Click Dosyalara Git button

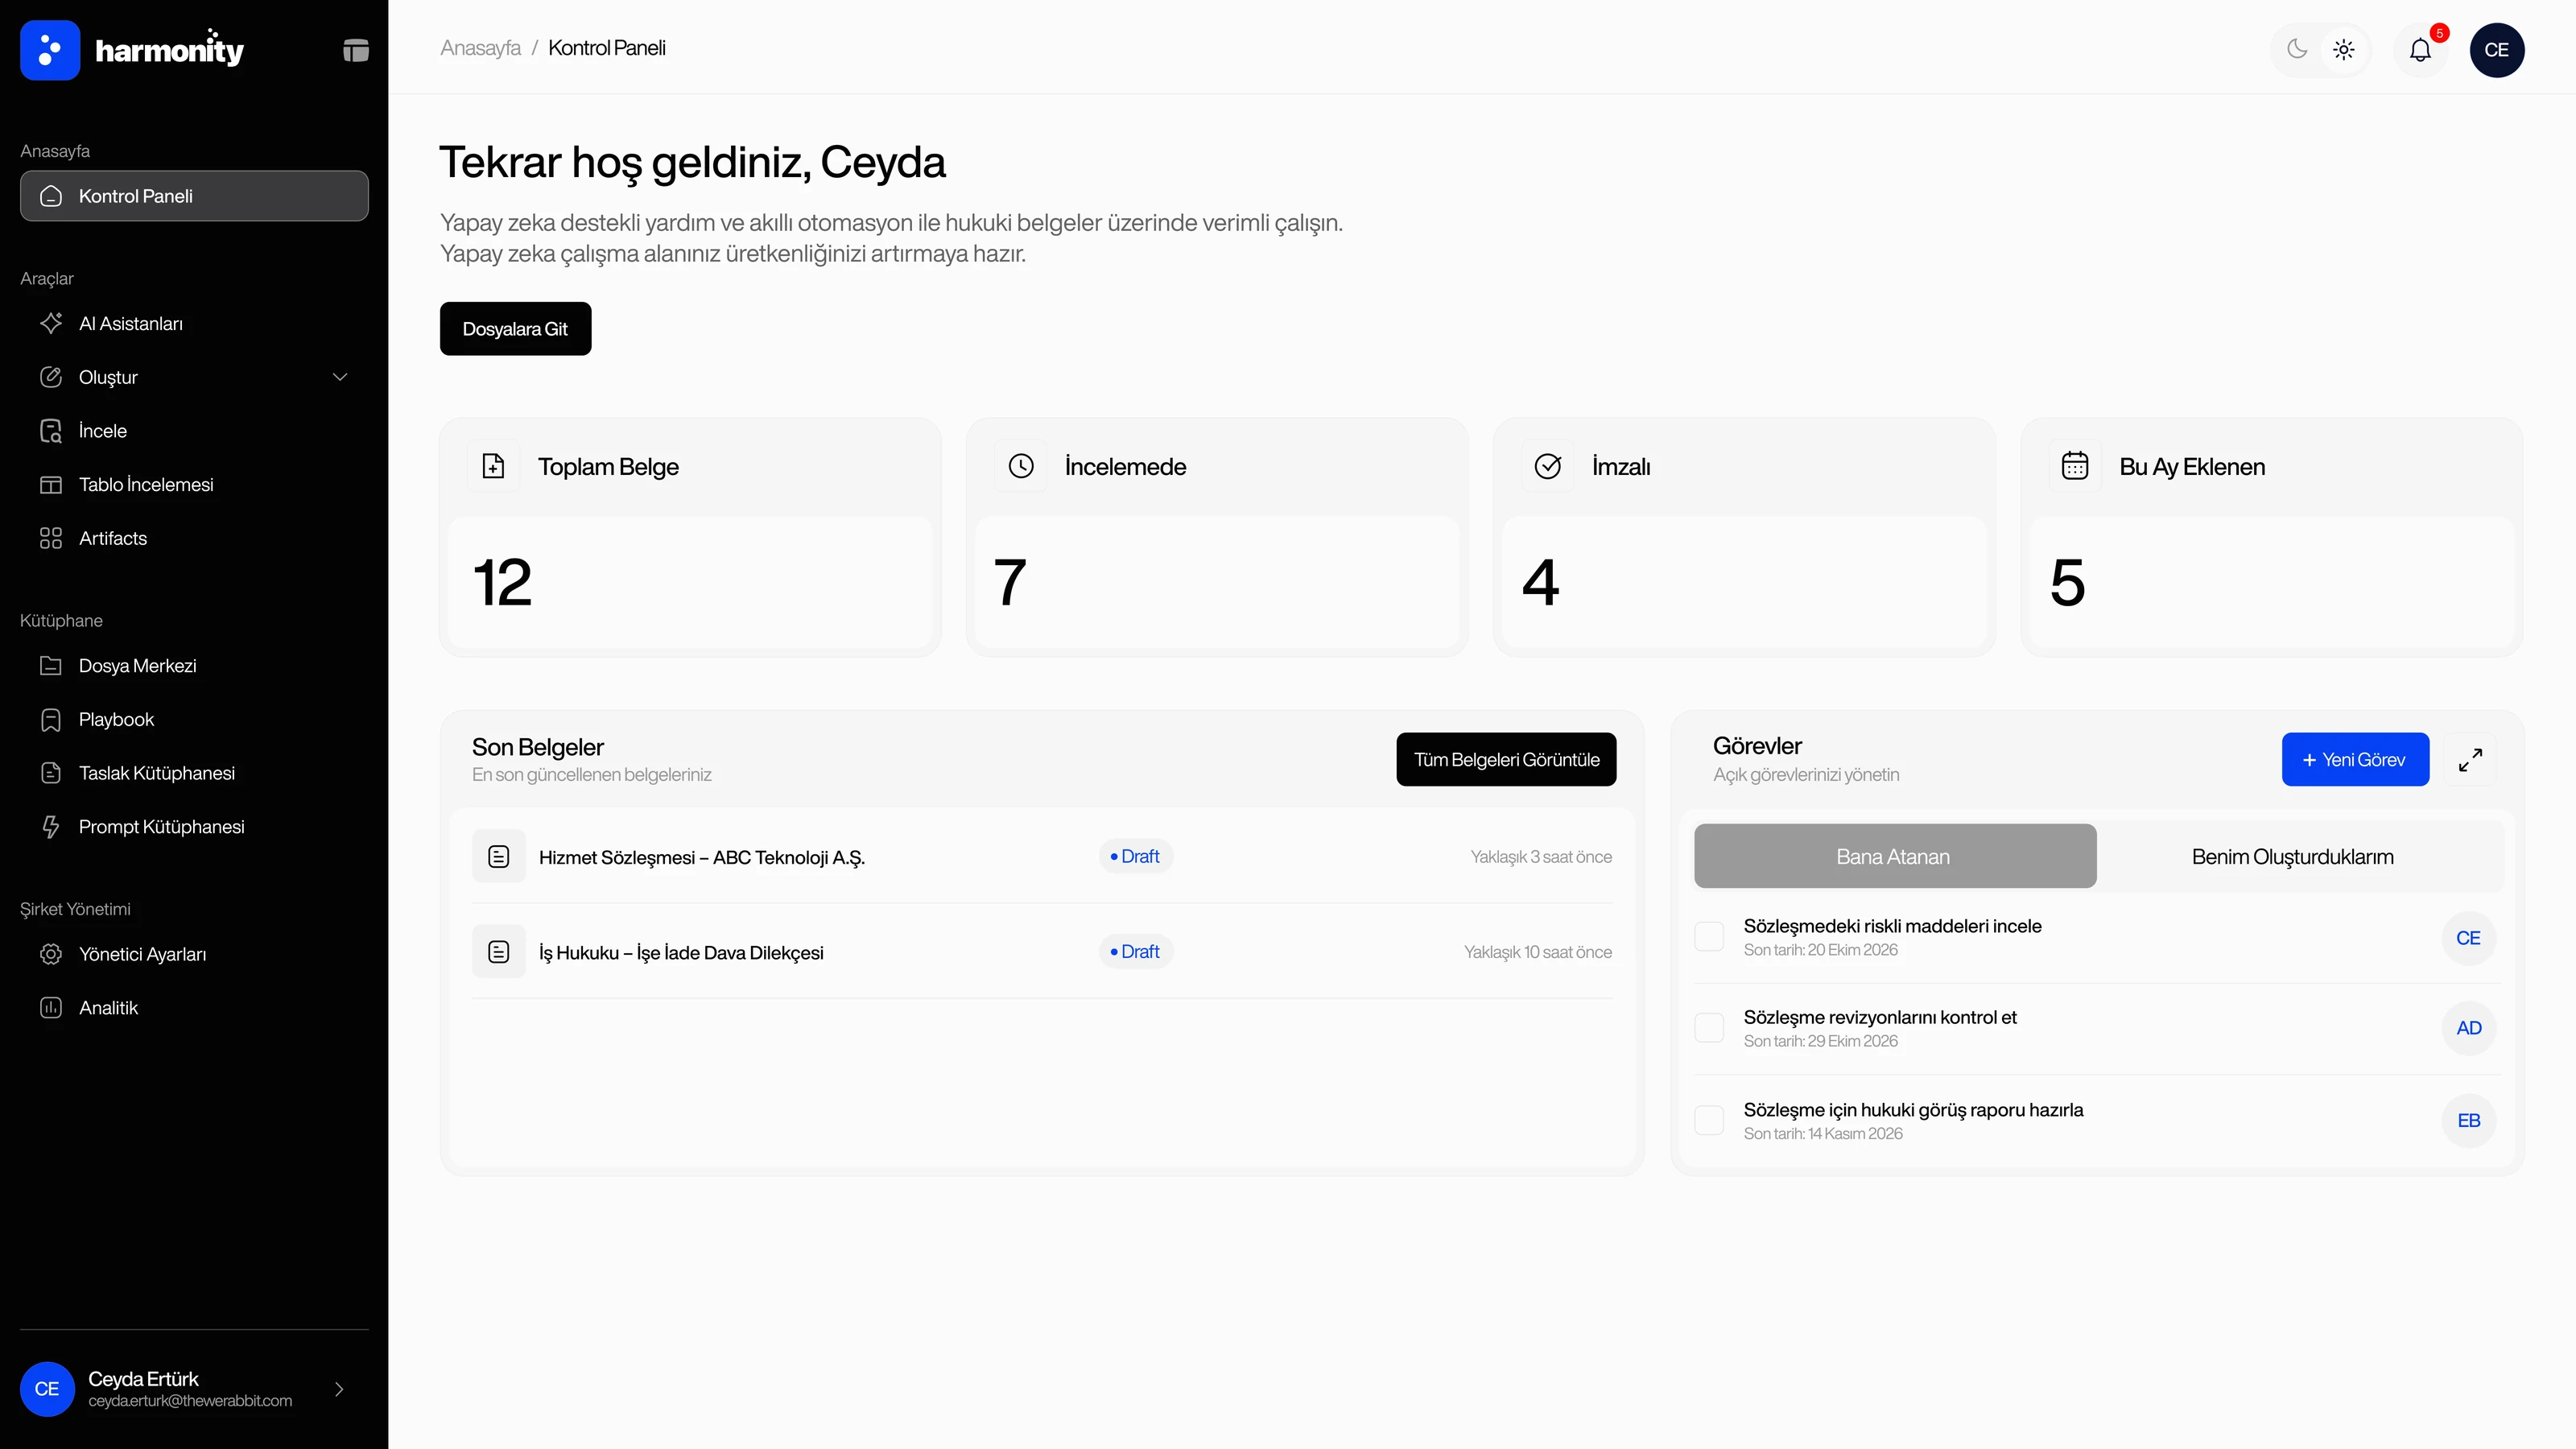click(x=515, y=329)
